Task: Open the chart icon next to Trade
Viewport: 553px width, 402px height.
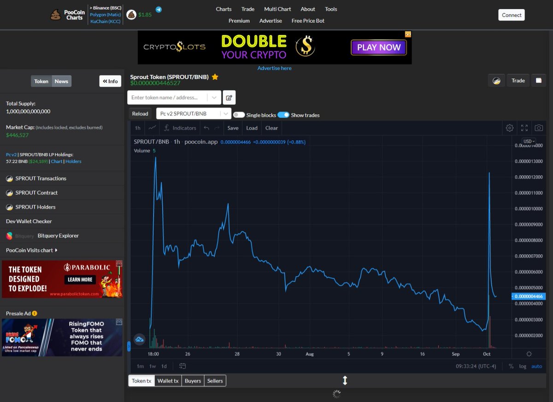Action: point(496,81)
